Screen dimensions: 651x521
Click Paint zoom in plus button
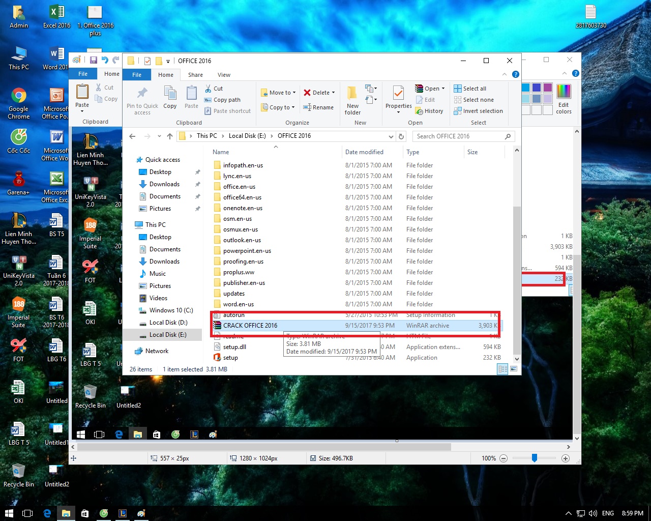[565, 458]
